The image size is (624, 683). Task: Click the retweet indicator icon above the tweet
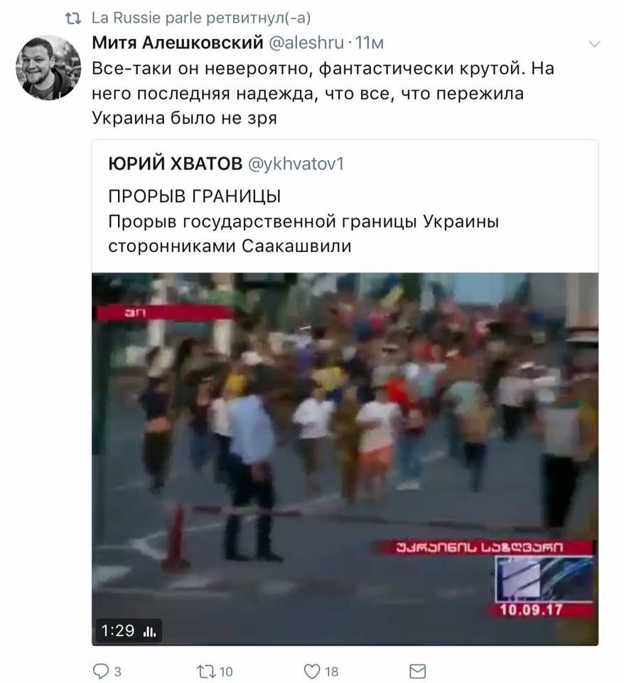pos(73,18)
